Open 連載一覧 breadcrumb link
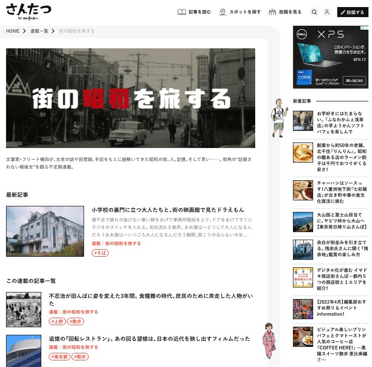 point(39,31)
